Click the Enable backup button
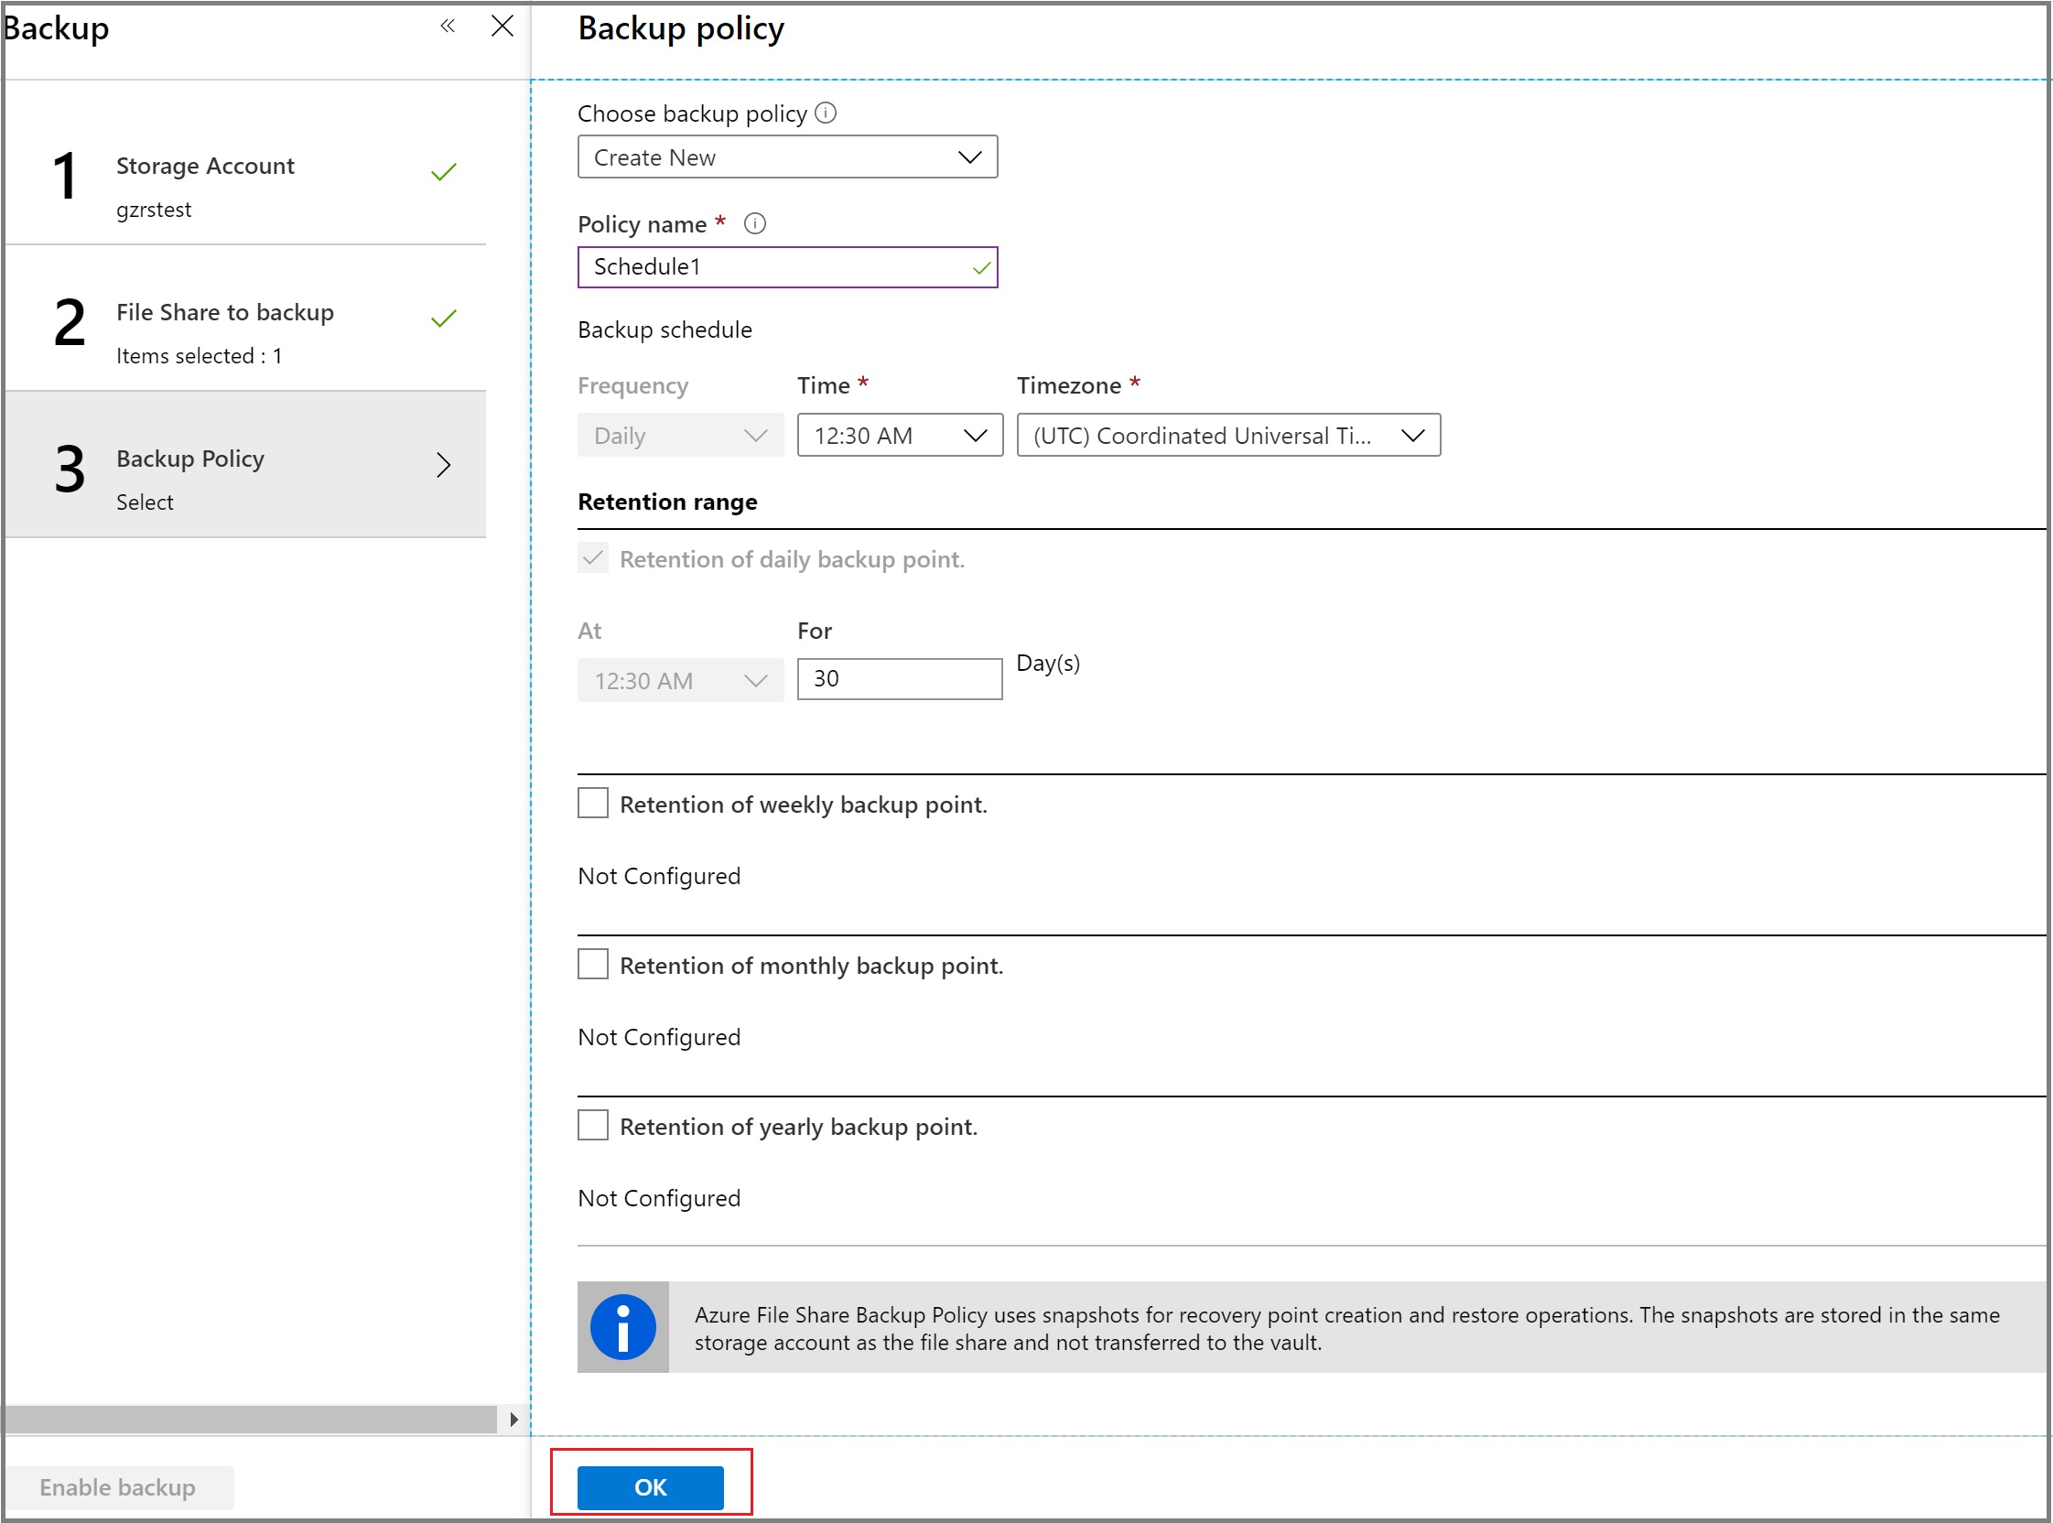This screenshot has width=2053, height=1523. (118, 1487)
